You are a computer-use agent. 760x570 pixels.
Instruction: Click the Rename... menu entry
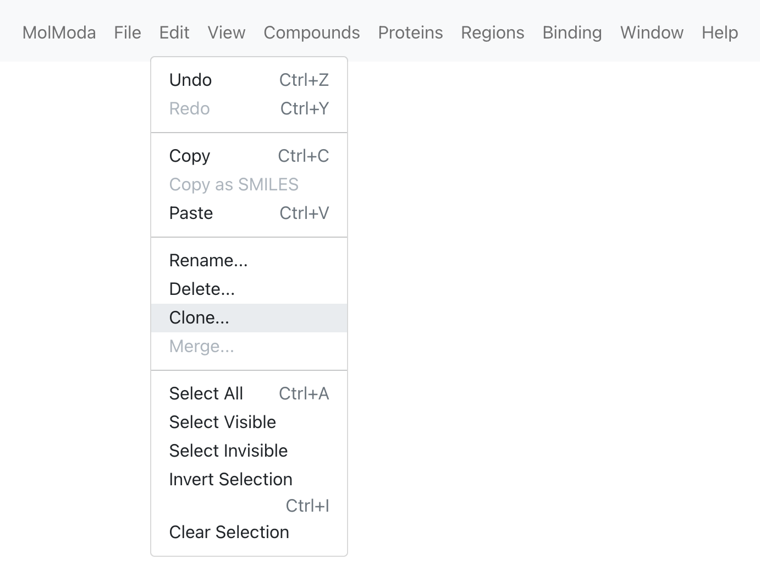coord(249,260)
